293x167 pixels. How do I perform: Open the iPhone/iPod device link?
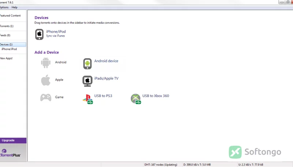click(56, 31)
